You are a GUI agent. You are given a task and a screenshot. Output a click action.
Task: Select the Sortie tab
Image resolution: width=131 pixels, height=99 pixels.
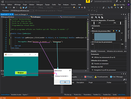tap(114, 95)
